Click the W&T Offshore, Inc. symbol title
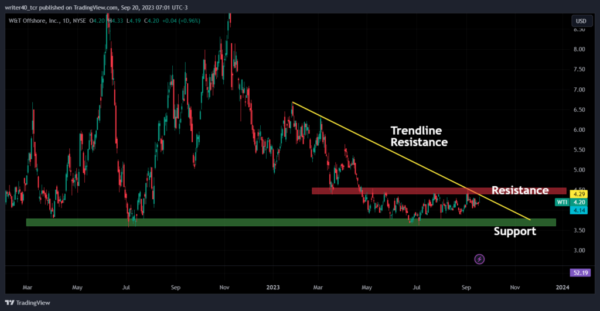 tap(33, 20)
